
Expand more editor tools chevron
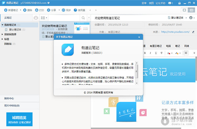(x=194, y=53)
